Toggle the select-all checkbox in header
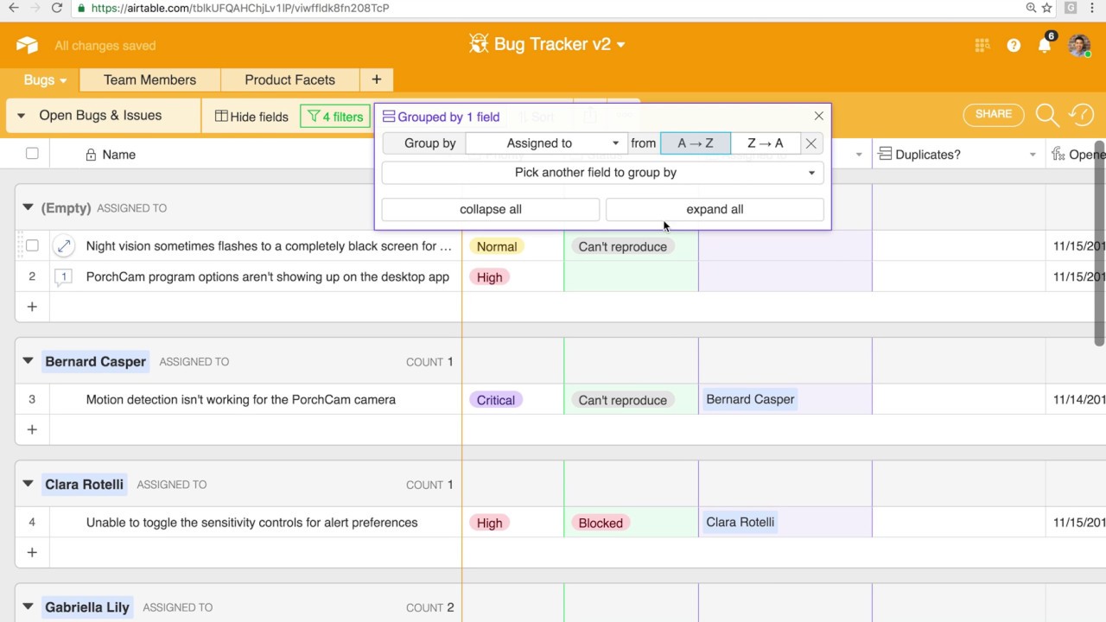Image resolution: width=1106 pixels, height=622 pixels. pos(32,154)
